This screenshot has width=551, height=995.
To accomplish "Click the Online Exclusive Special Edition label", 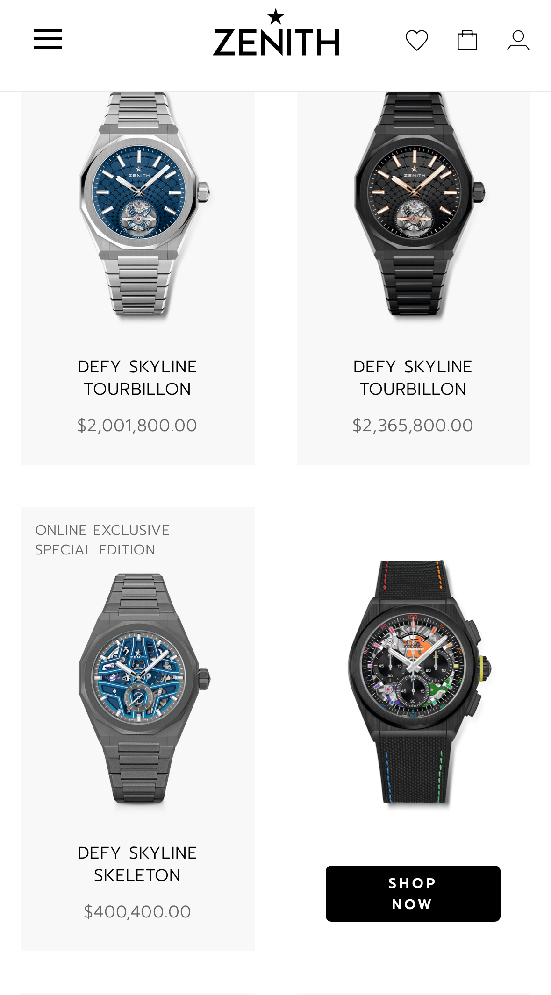I will coord(102,540).
